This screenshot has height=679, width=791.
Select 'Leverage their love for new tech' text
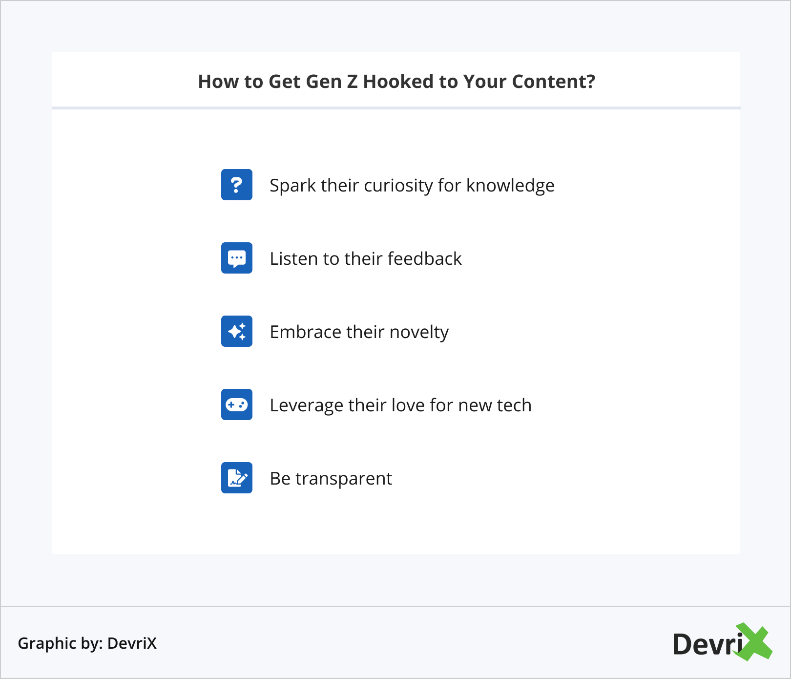[x=401, y=405]
